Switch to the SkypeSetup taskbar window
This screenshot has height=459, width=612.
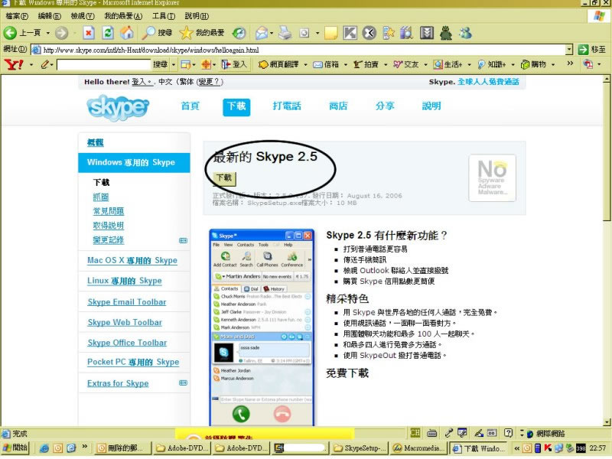361,448
